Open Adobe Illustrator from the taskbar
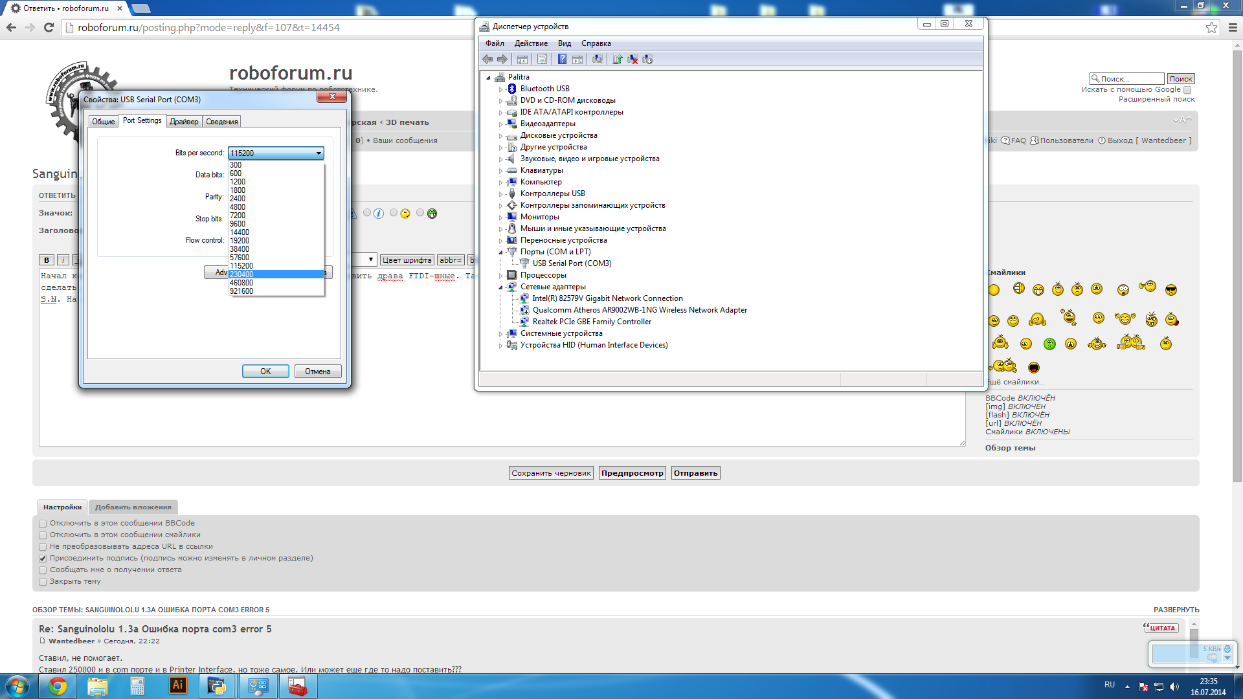The width and height of the screenshot is (1243, 699). point(177,685)
